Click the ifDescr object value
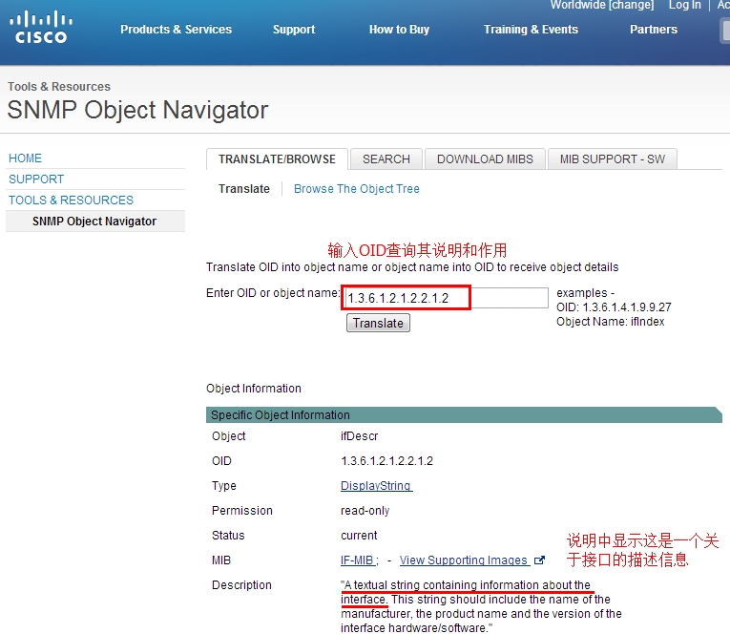The width and height of the screenshot is (730, 634). pos(359,436)
